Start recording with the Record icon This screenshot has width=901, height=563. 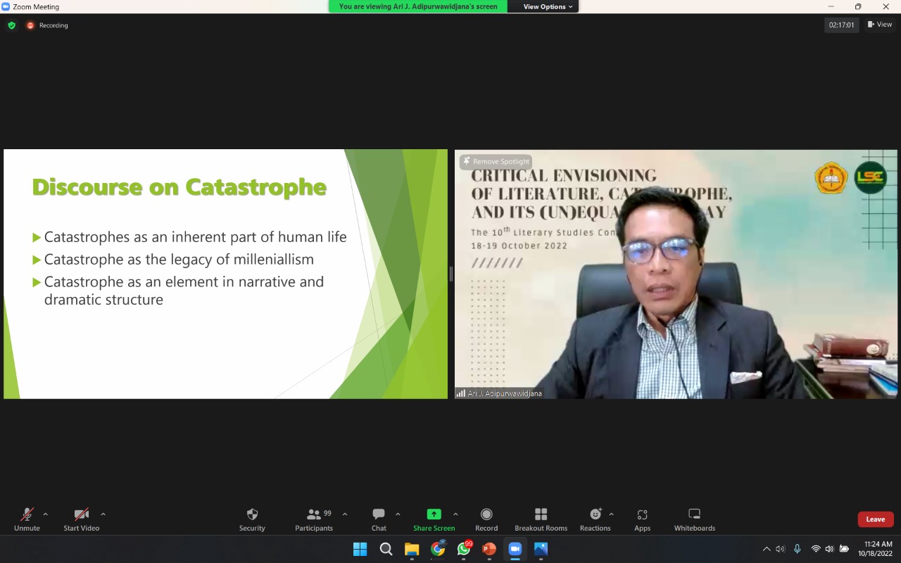click(486, 514)
